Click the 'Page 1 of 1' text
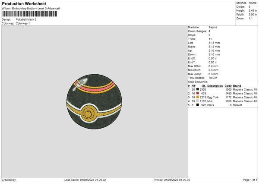Screen dimensions: 259x183 [250, 180]
